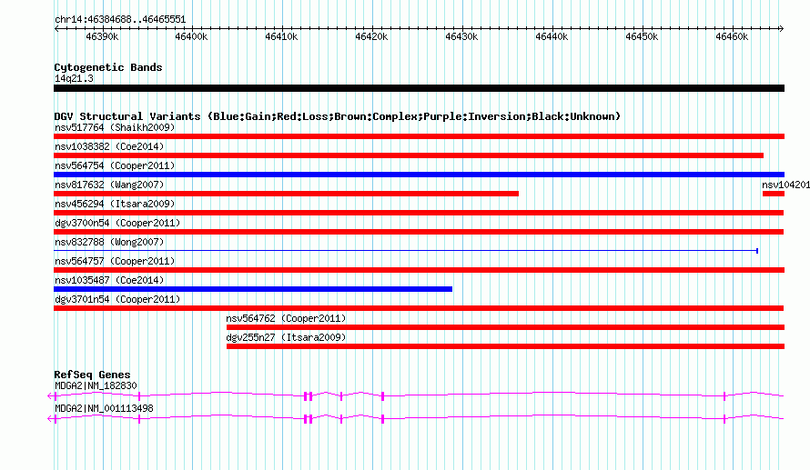Viewport: 810px width, 470px height.
Task: Select the 46460k ruler position
Action: (x=732, y=36)
